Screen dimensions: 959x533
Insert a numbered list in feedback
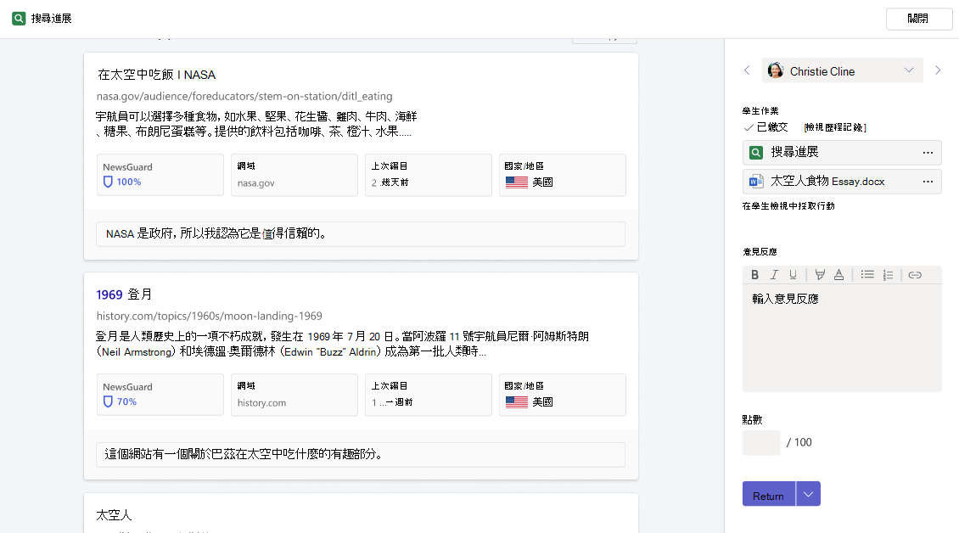888,275
